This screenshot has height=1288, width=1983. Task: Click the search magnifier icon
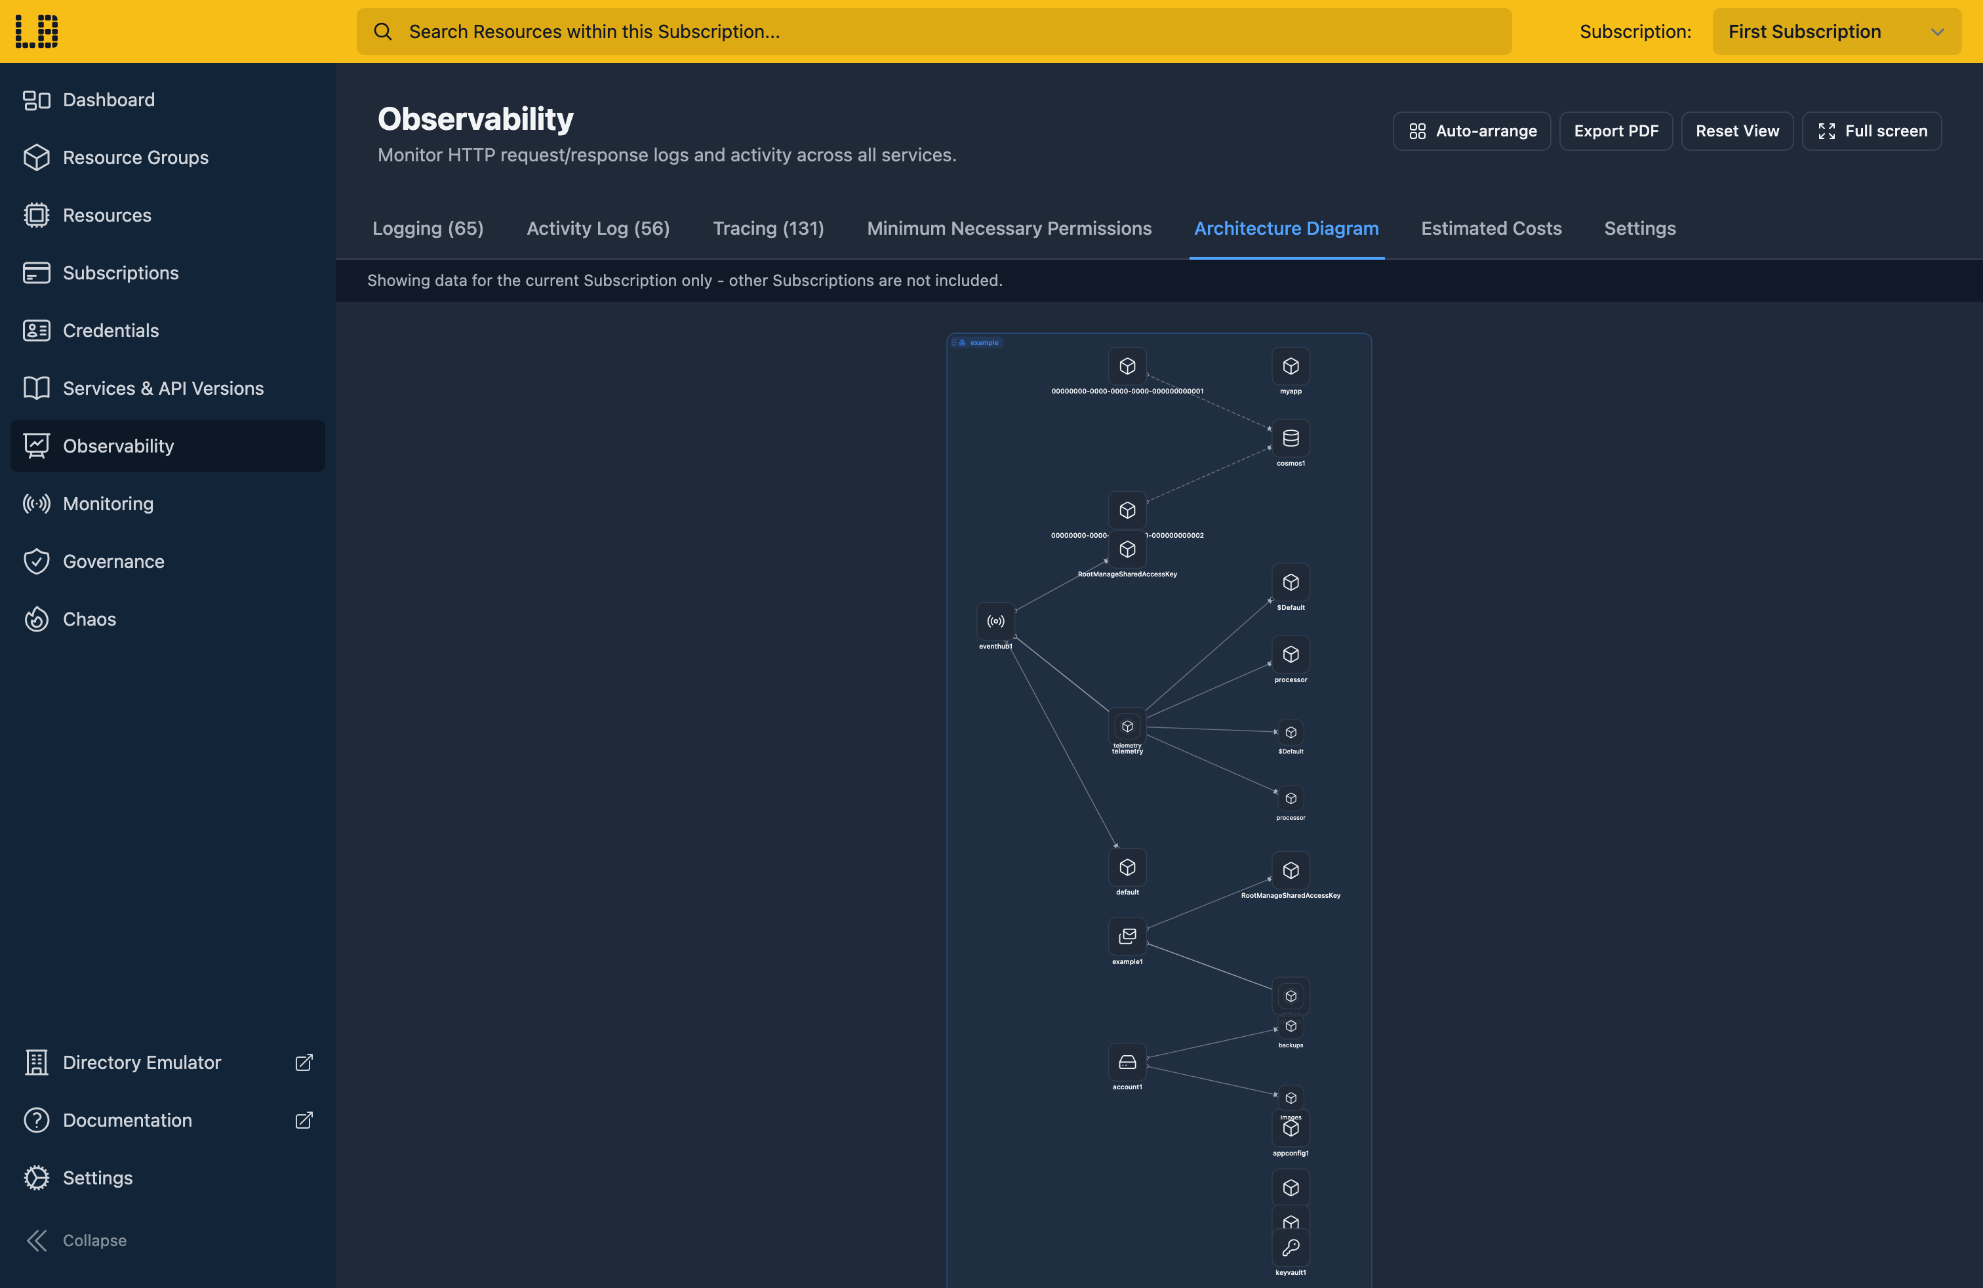[x=382, y=31]
